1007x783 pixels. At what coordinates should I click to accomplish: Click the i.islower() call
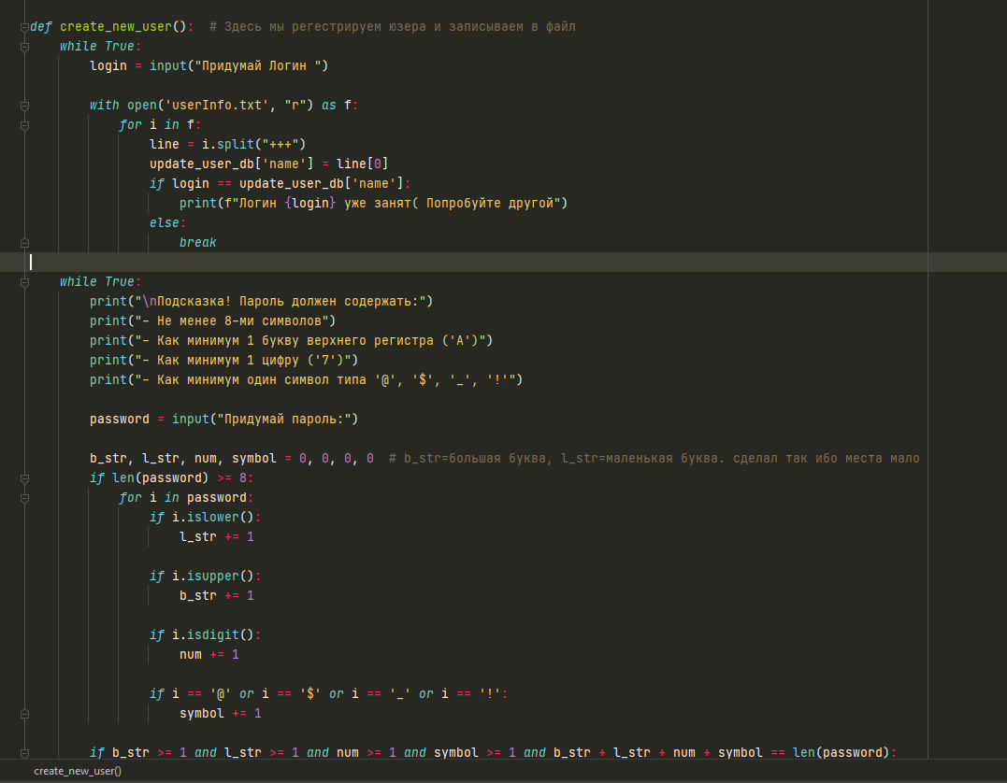coord(213,518)
